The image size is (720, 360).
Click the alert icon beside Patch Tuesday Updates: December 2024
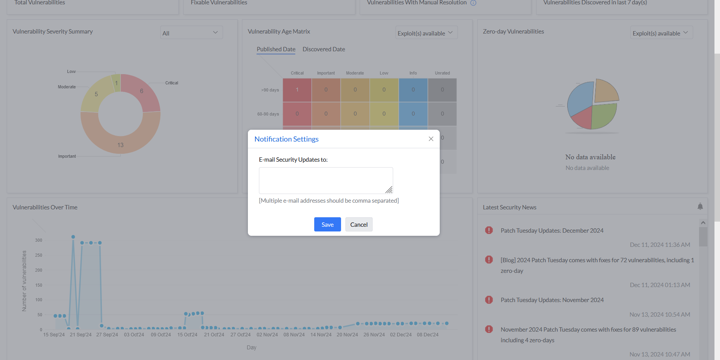tap(489, 230)
